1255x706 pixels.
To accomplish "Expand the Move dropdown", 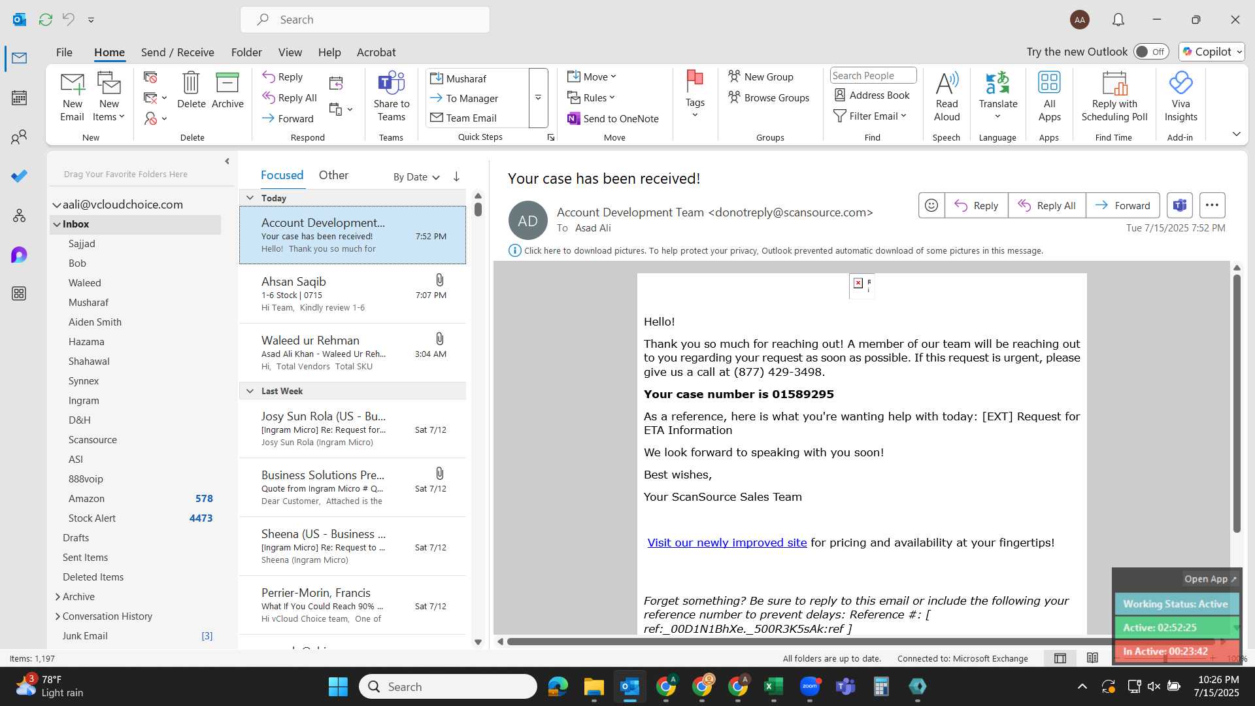I will [592, 77].
